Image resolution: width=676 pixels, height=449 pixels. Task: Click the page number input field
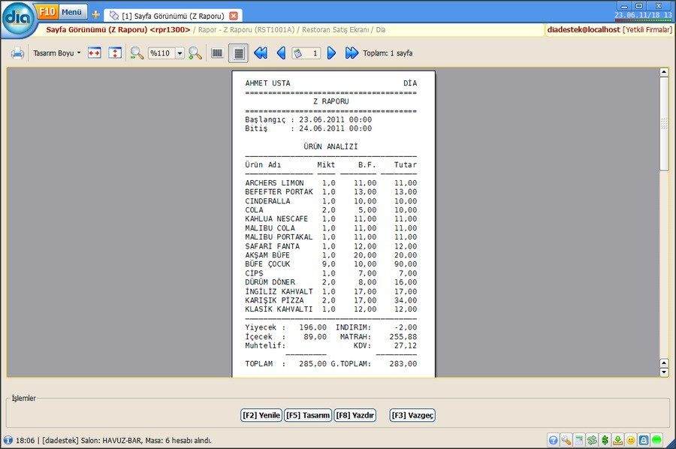306,53
